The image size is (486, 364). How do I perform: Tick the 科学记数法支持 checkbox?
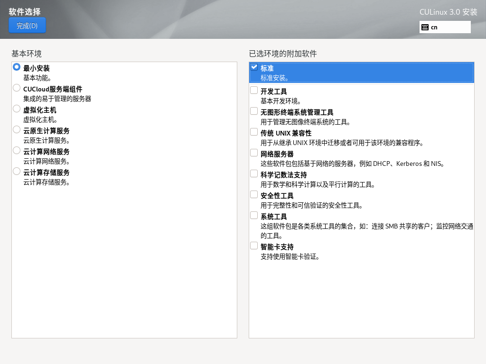[254, 173]
